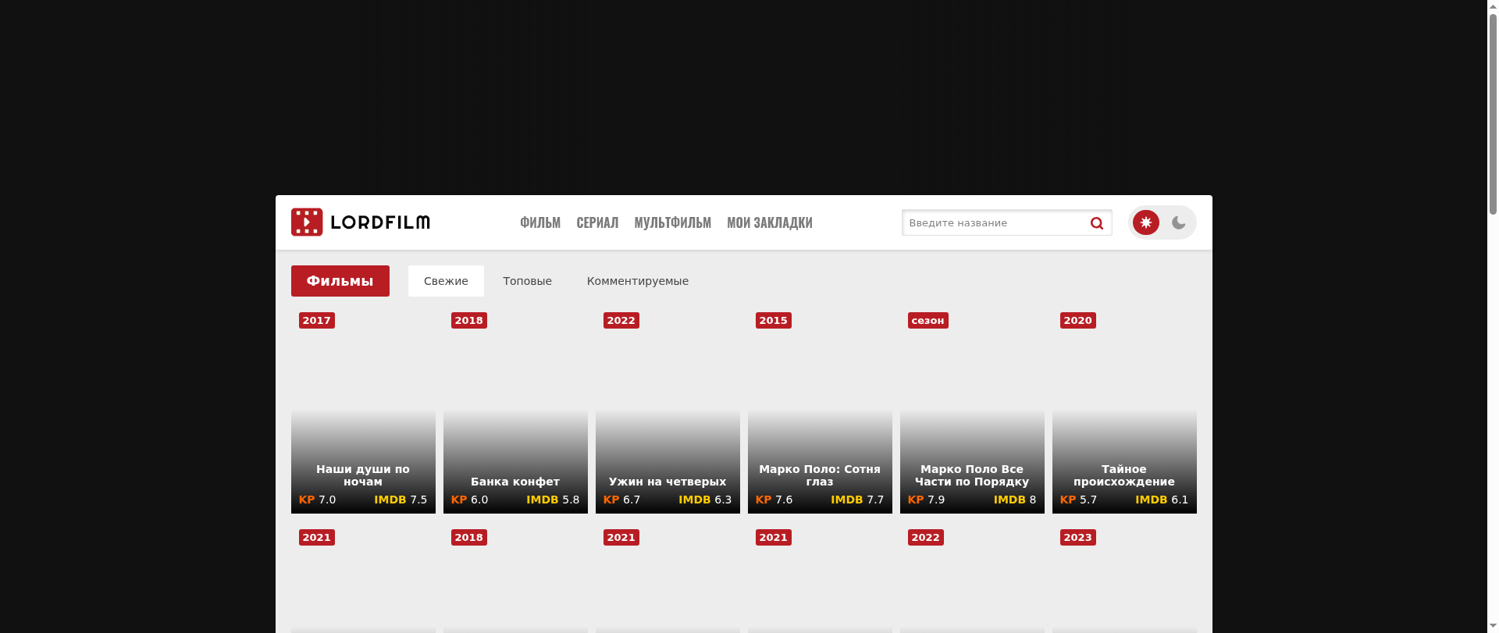The height and width of the screenshot is (633, 1499).
Task: Focus the Введите название search field
Action: 993,223
